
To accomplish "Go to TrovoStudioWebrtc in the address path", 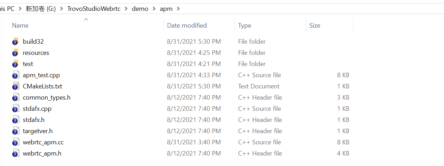I will pyautogui.click(x=94, y=9).
